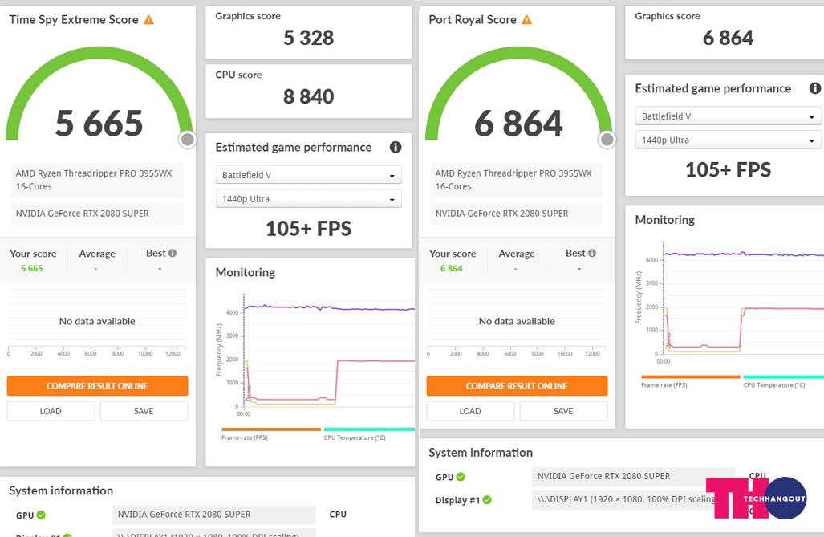Click the green 5 665 under Your score

[x=31, y=268]
